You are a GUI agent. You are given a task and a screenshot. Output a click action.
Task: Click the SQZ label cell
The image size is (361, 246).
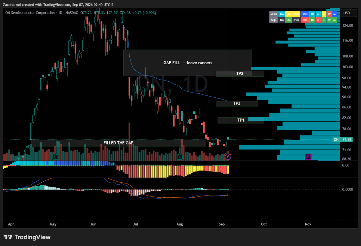(x=273, y=20)
